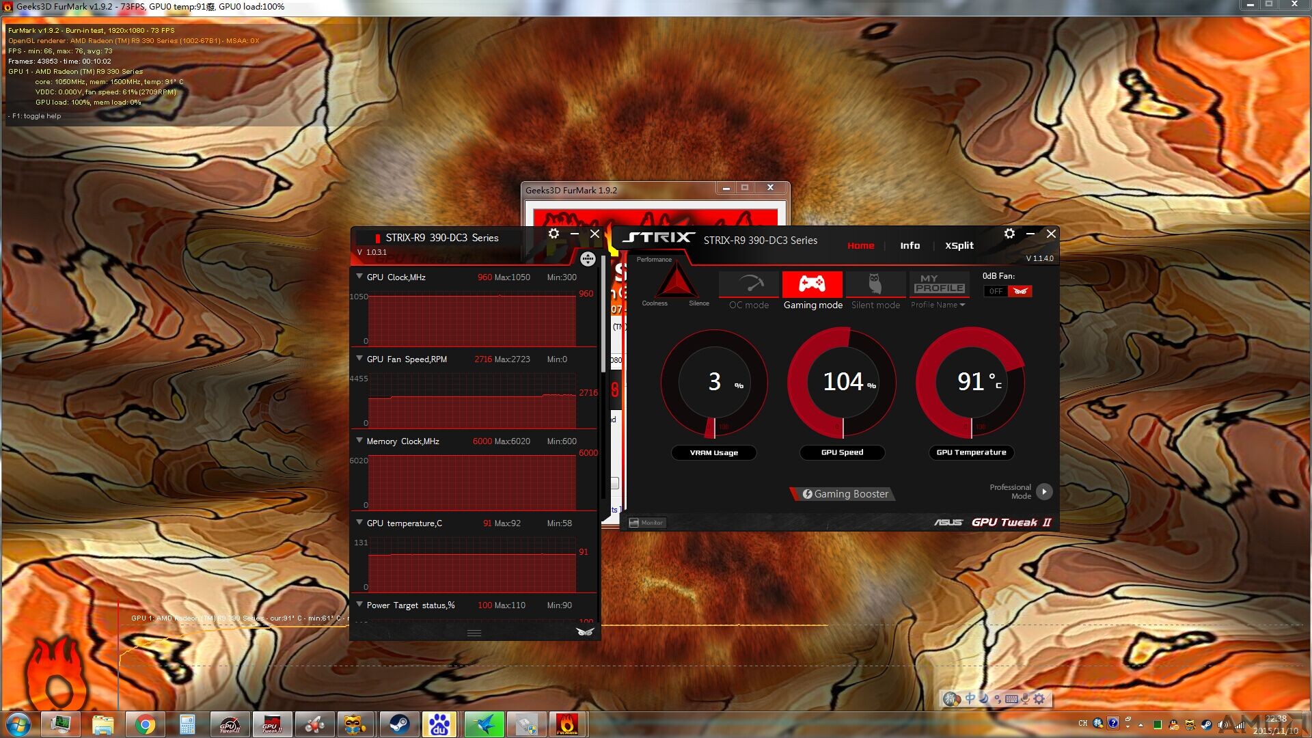The image size is (1312, 738).
Task: Click GPU Speed label button
Action: [x=842, y=452]
